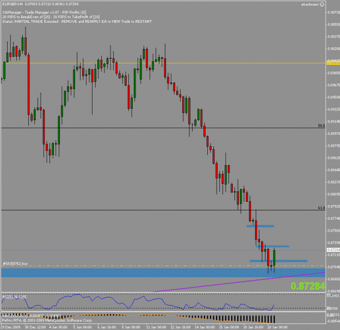
Task: Click the '4 Jan 00:00' time label
Action: tap(58, 327)
